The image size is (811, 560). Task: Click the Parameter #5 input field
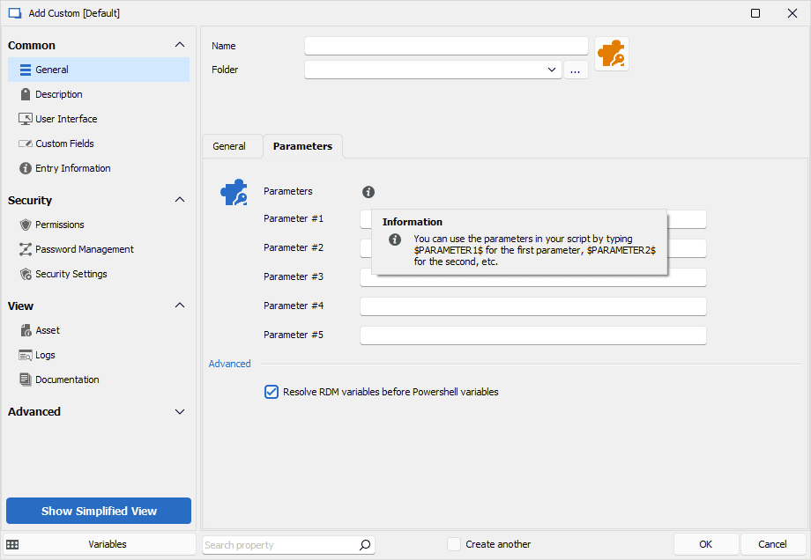(x=532, y=335)
